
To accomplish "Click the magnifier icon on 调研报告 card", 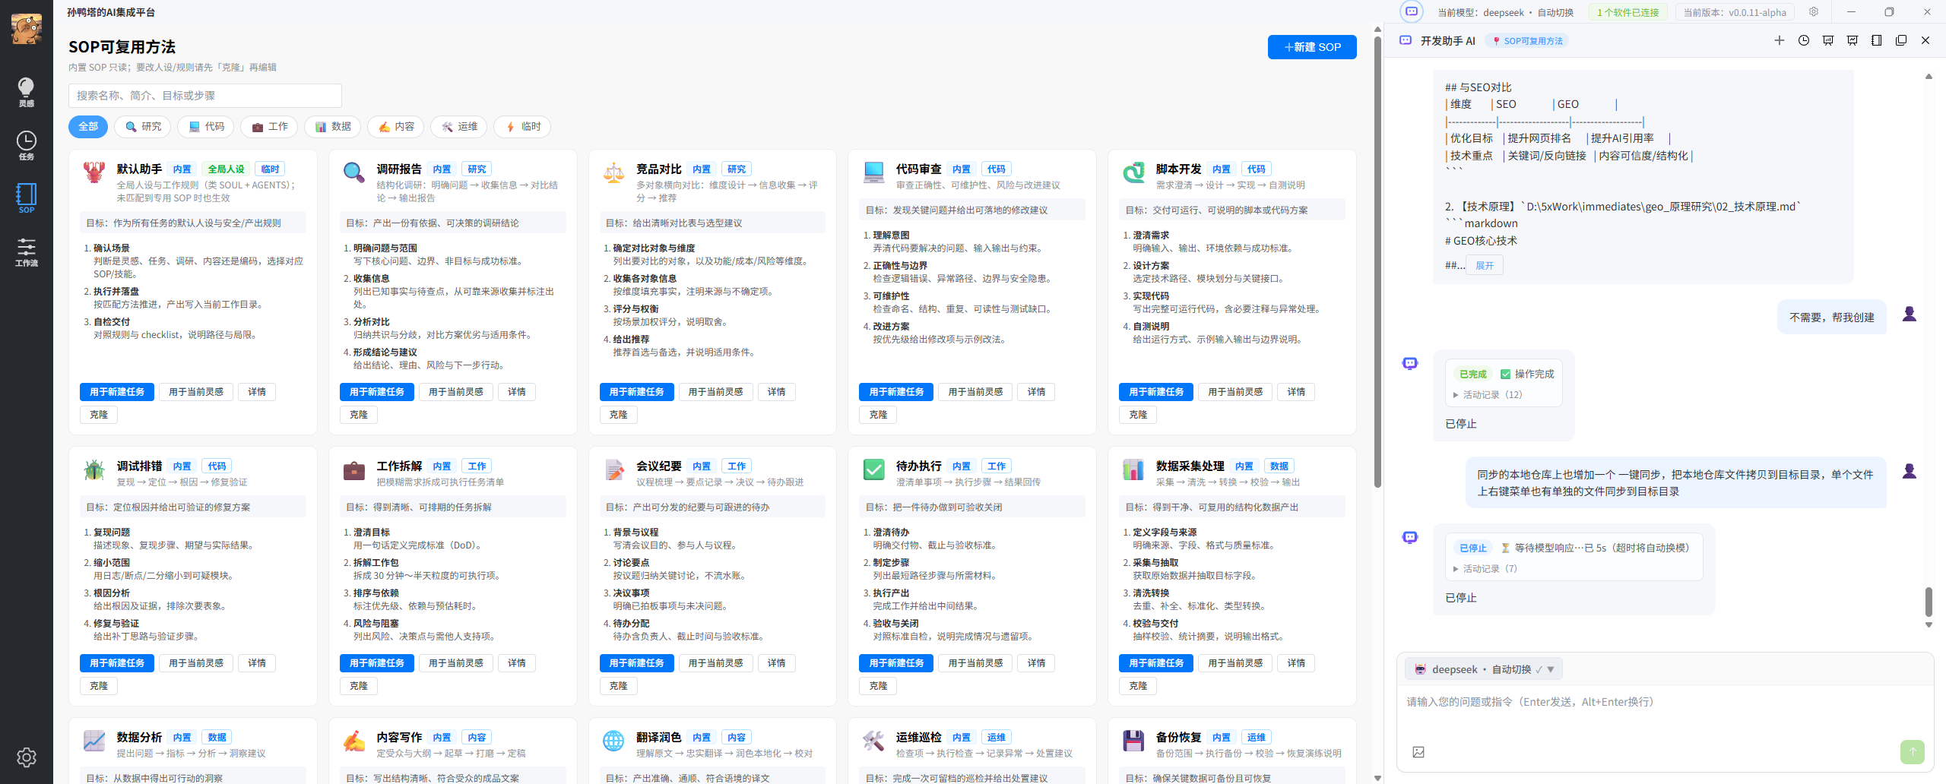I will [354, 172].
